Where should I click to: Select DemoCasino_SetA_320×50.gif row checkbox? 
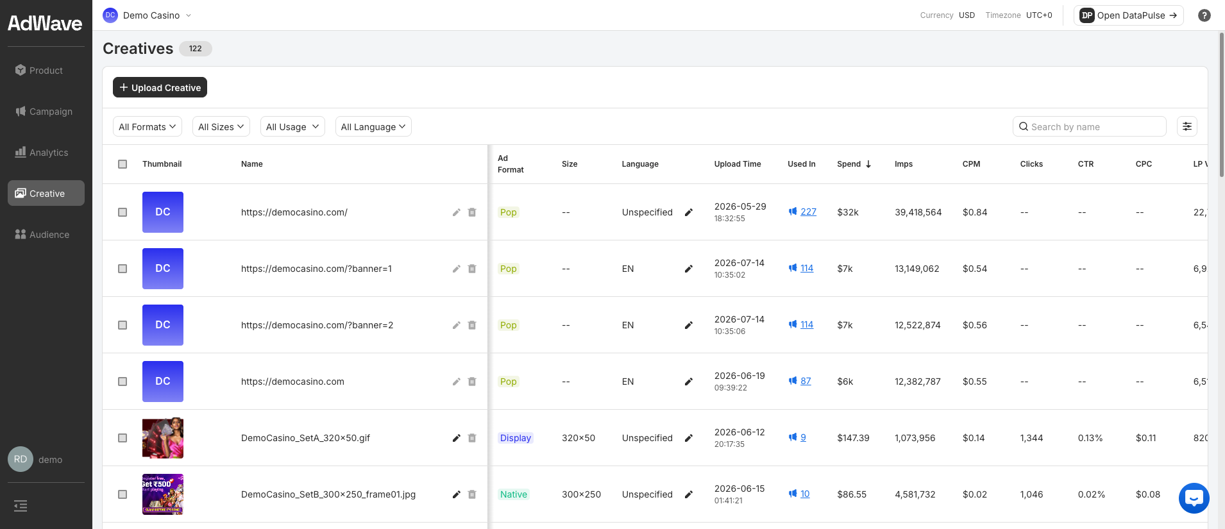click(x=122, y=438)
